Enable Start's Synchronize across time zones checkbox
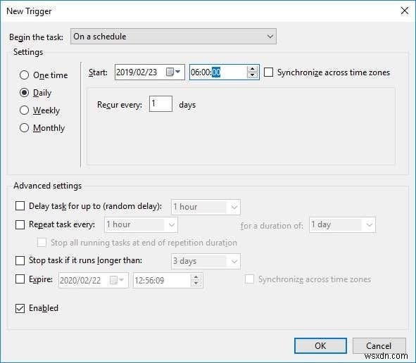 pos(268,72)
